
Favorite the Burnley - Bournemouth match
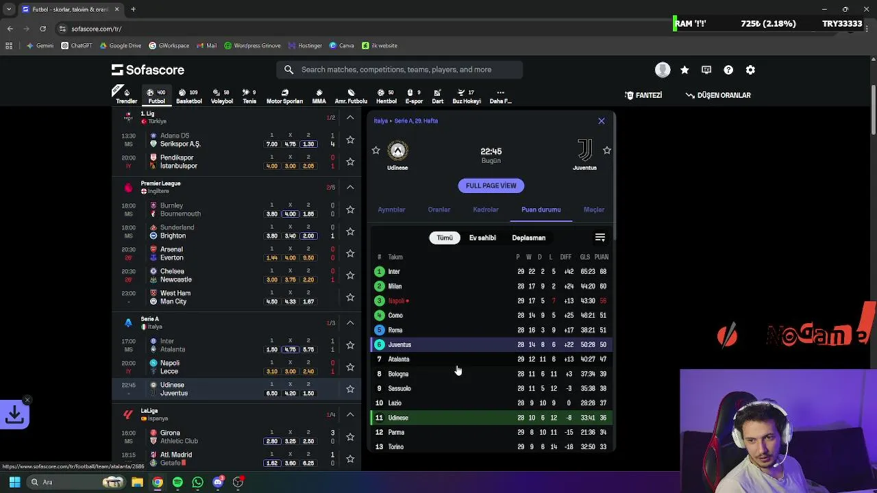pos(350,210)
